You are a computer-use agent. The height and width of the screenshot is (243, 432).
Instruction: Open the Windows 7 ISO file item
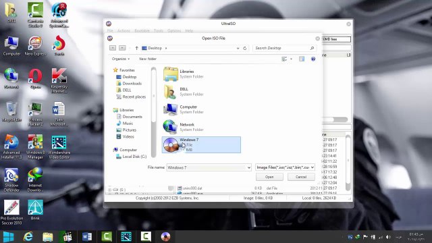[201, 144]
